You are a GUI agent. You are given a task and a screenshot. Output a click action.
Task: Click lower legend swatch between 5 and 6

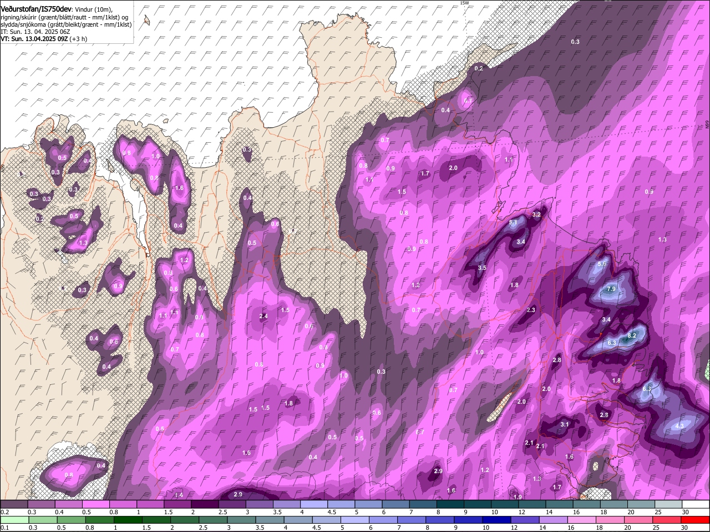point(355,520)
